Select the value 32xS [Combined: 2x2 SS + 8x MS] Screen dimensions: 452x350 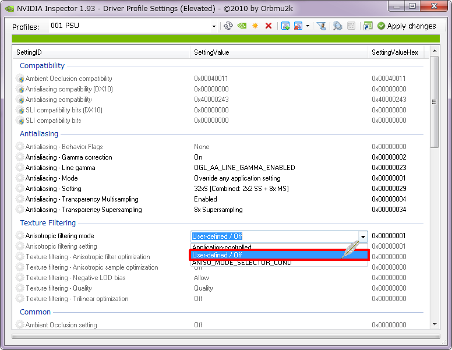pyautogui.click(x=241, y=189)
